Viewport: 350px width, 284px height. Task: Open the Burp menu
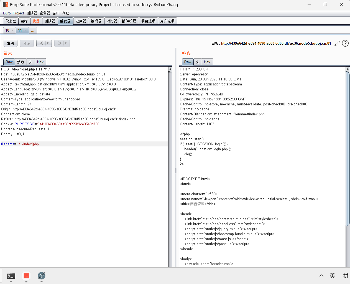pos(7,13)
